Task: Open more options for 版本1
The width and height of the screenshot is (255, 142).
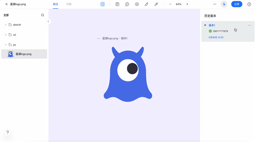Action: coord(249,25)
